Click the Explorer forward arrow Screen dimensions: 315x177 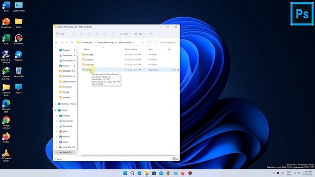(63, 43)
